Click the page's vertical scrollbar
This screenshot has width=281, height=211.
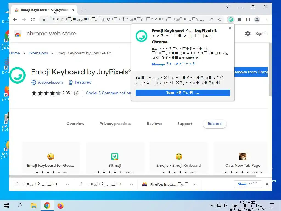click(270, 70)
